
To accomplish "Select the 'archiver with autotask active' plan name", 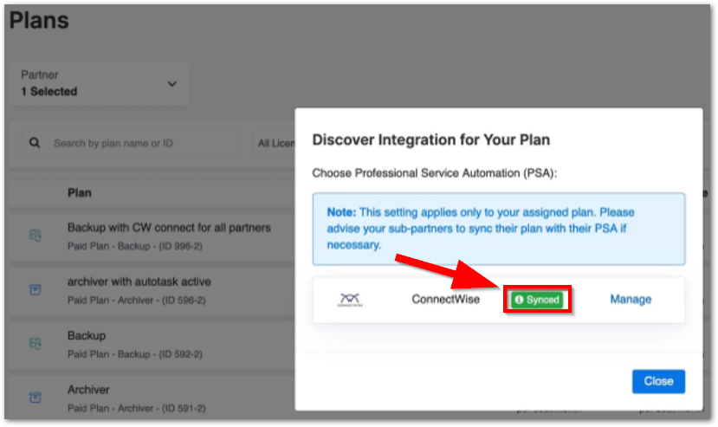I will pyautogui.click(x=139, y=281).
